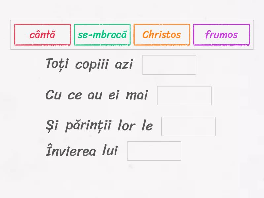Screen dimensions: 264x198
Task: Select the green 'se-mbracă' word tile
Action: [x=102, y=35]
